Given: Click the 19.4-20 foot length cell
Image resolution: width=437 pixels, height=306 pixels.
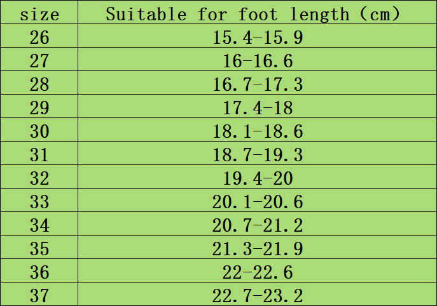Looking at the screenshot, I should pyautogui.click(x=258, y=178).
